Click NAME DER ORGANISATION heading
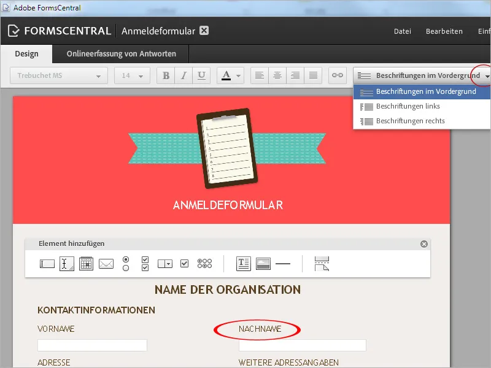This screenshot has height=368, width=491. pyautogui.click(x=228, y=289)
